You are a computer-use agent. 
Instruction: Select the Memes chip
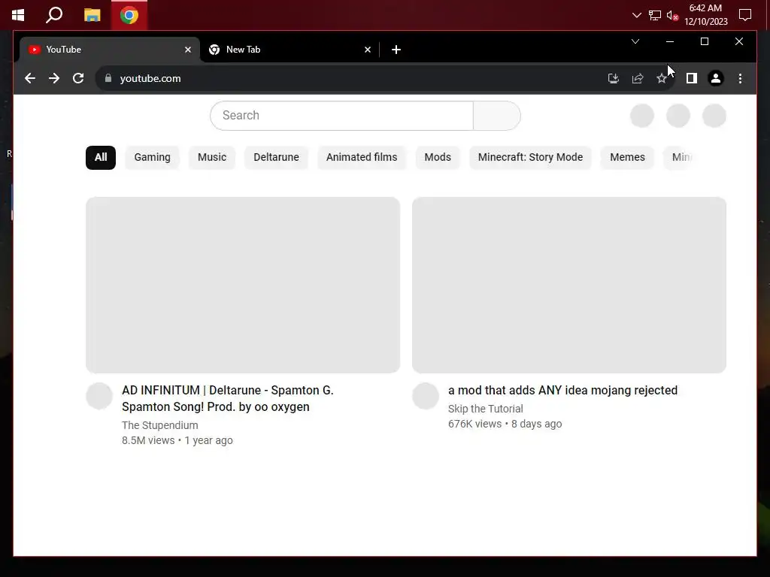point(627,158)
